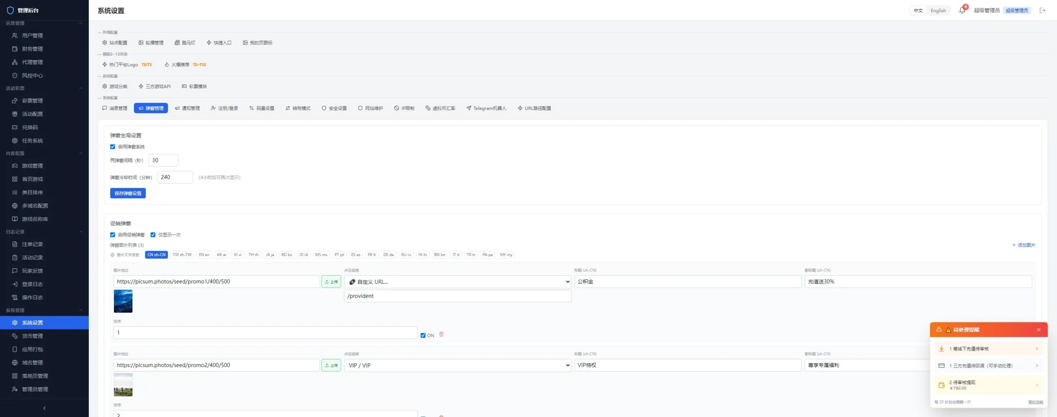Image resolution: width=1057 pixels, height=417 pixels.
Task: Open 自定义 URL click-link dropdown
Action: [457, 282]
